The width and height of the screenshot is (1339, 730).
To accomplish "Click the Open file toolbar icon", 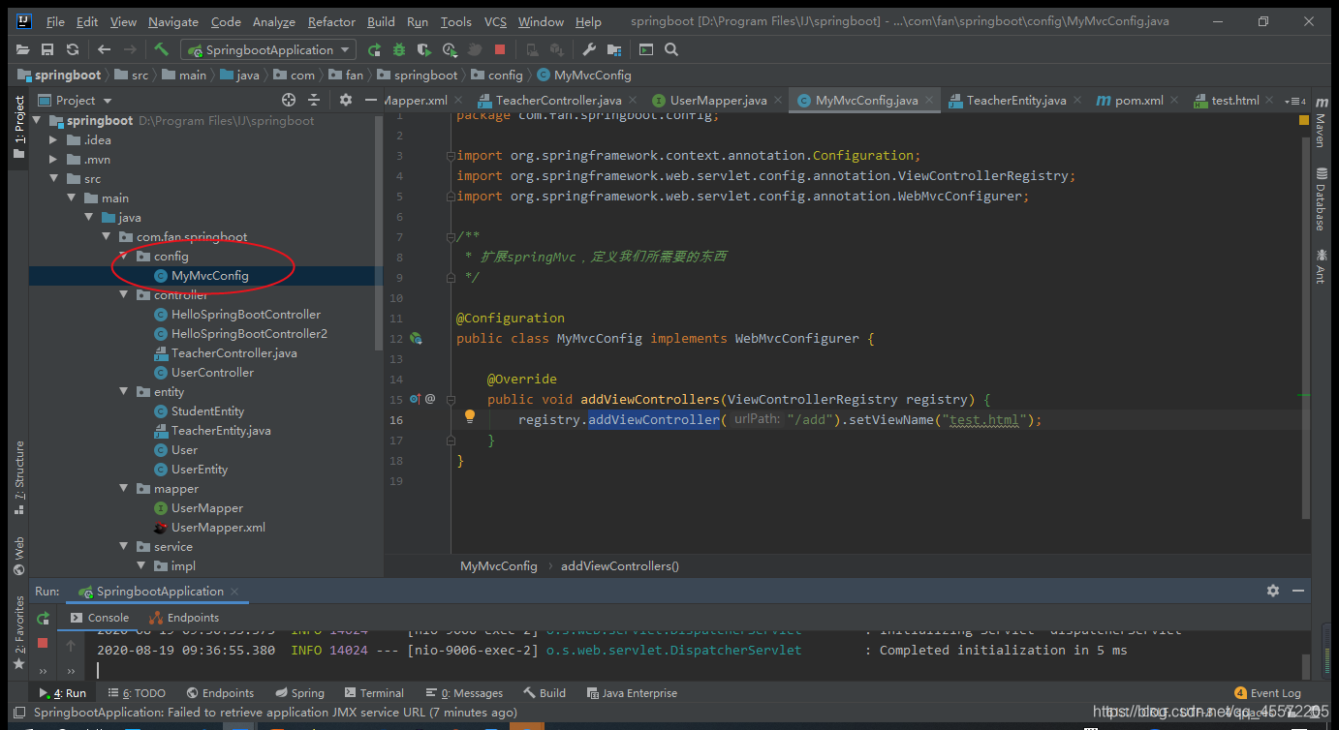I will click(23, 49).
